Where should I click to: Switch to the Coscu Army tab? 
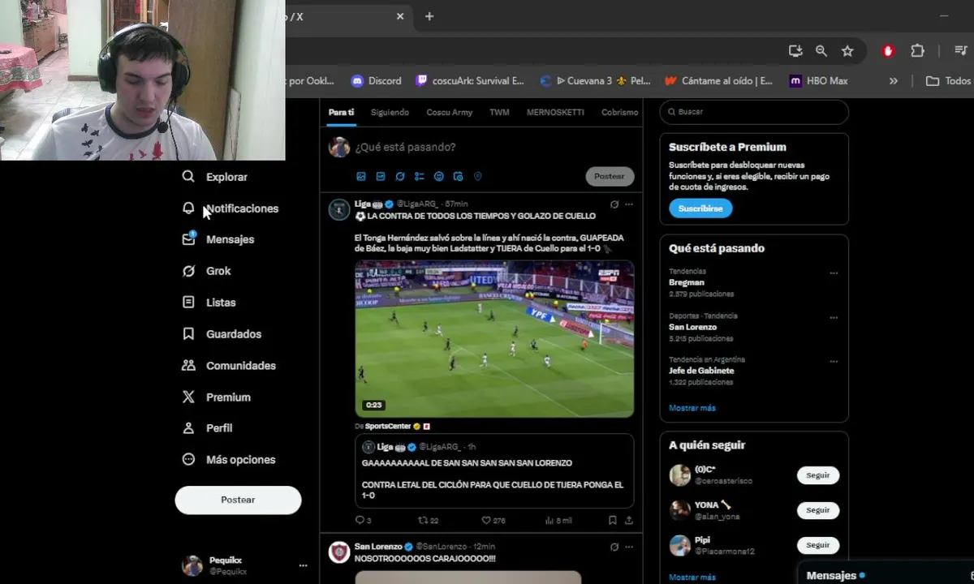(449, 112)
